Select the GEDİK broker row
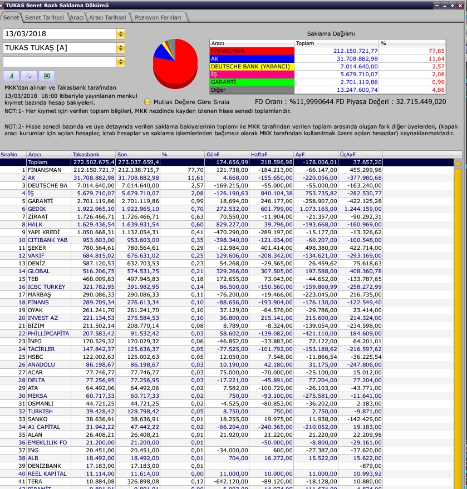The image size is (467, 489). click(227, 209)
